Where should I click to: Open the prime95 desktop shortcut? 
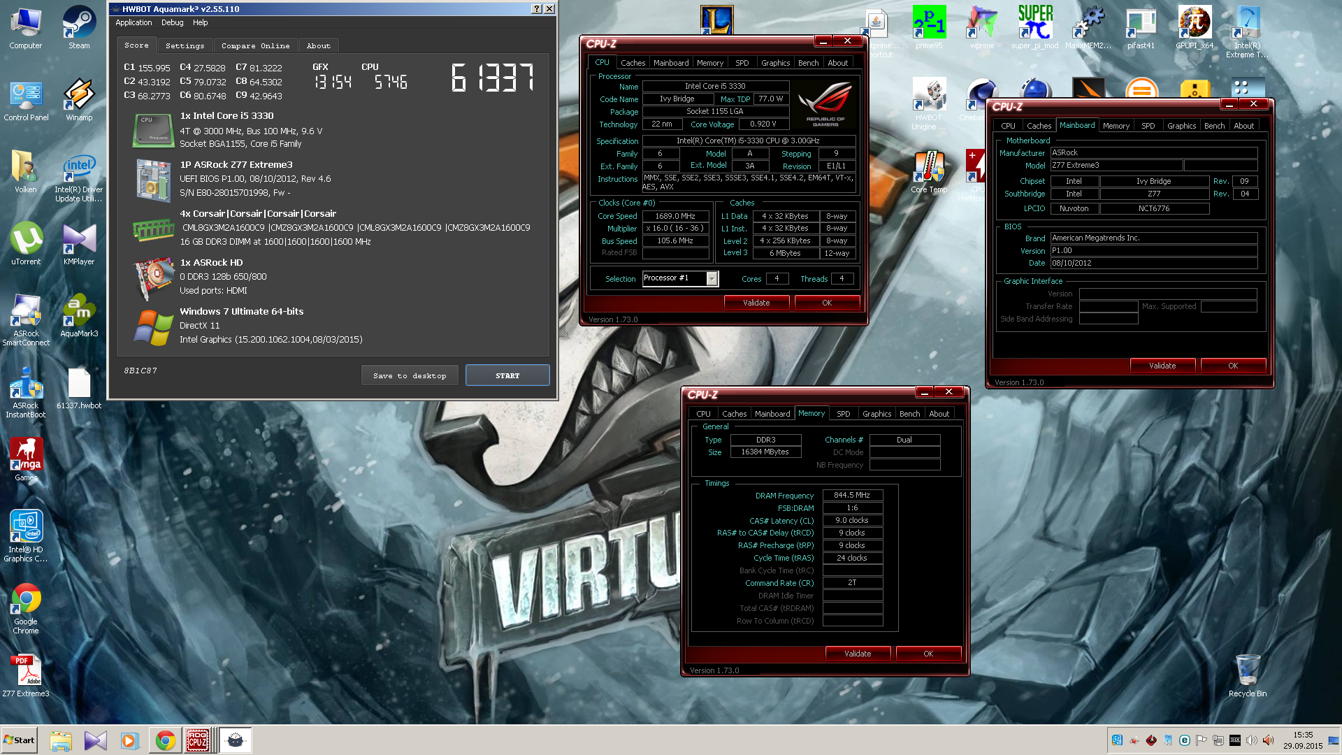point(929,28)
